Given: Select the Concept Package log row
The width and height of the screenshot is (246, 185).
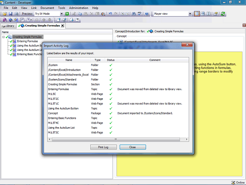Looking at the screenshot, I should [118, 113].
